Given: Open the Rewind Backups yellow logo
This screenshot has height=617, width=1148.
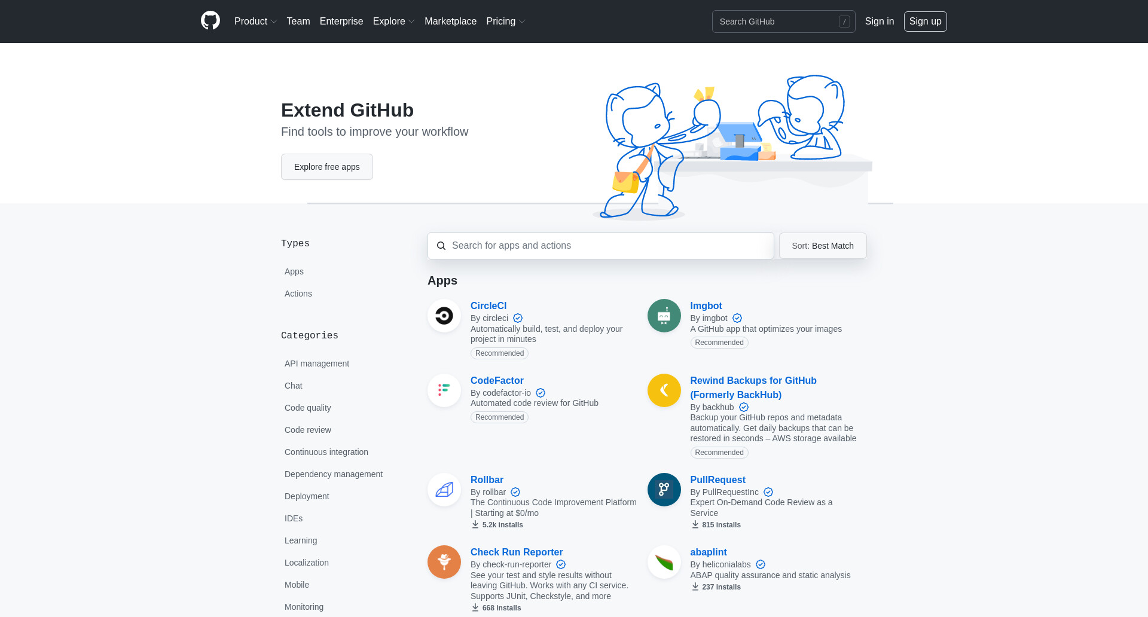Looking at the screenshot, I should point(664,390).
